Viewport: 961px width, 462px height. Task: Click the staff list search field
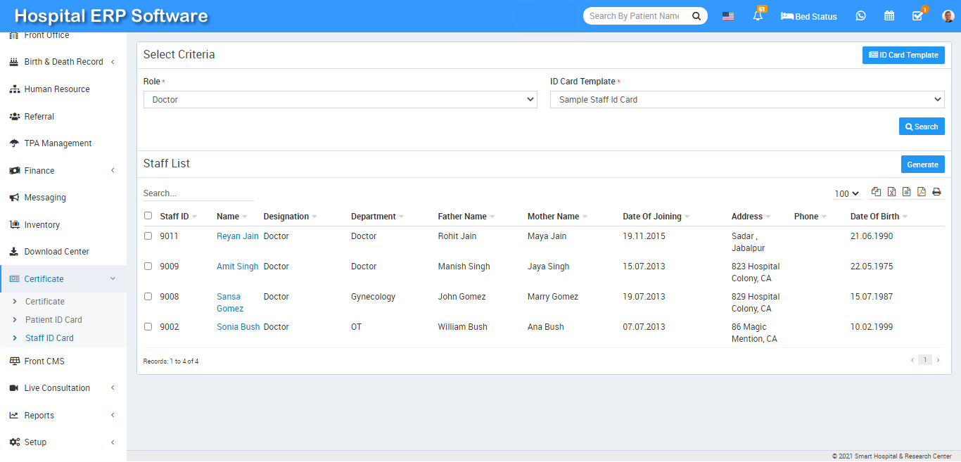198,193
